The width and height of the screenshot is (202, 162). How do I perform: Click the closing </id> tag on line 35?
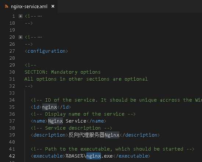pos(64,107)
